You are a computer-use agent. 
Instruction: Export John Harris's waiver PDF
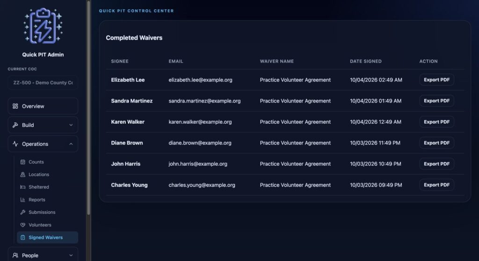tap(436, 164)
